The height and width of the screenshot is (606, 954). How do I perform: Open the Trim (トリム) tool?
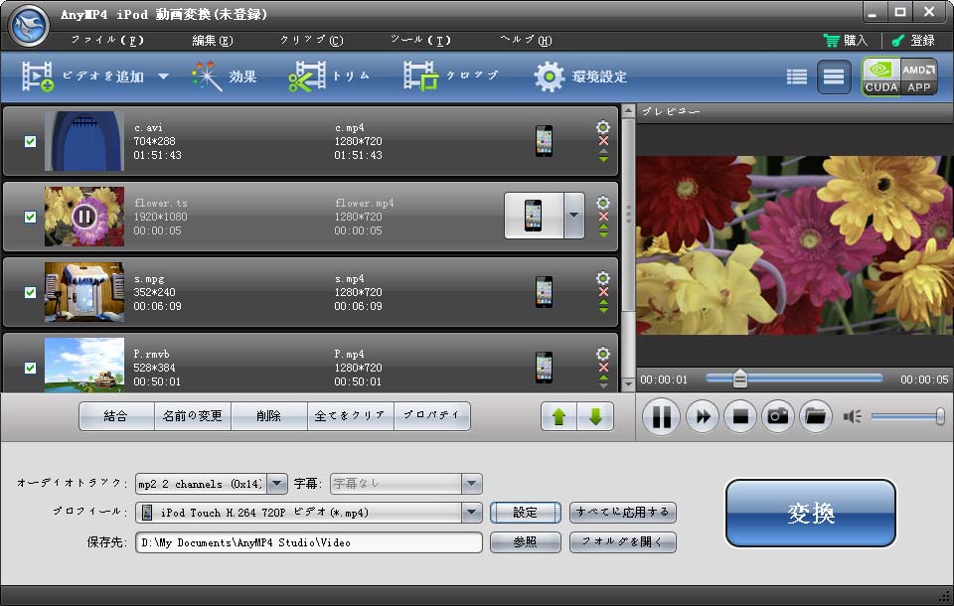(329, 76)
